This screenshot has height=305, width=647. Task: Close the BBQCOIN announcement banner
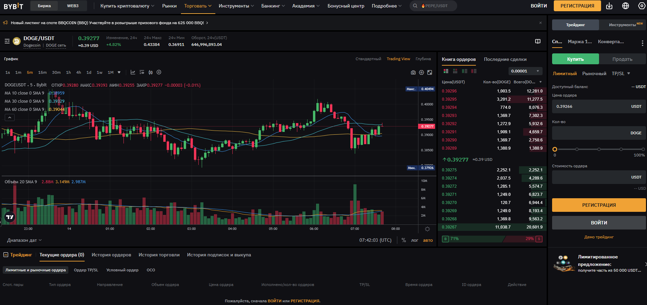[541, 23]
